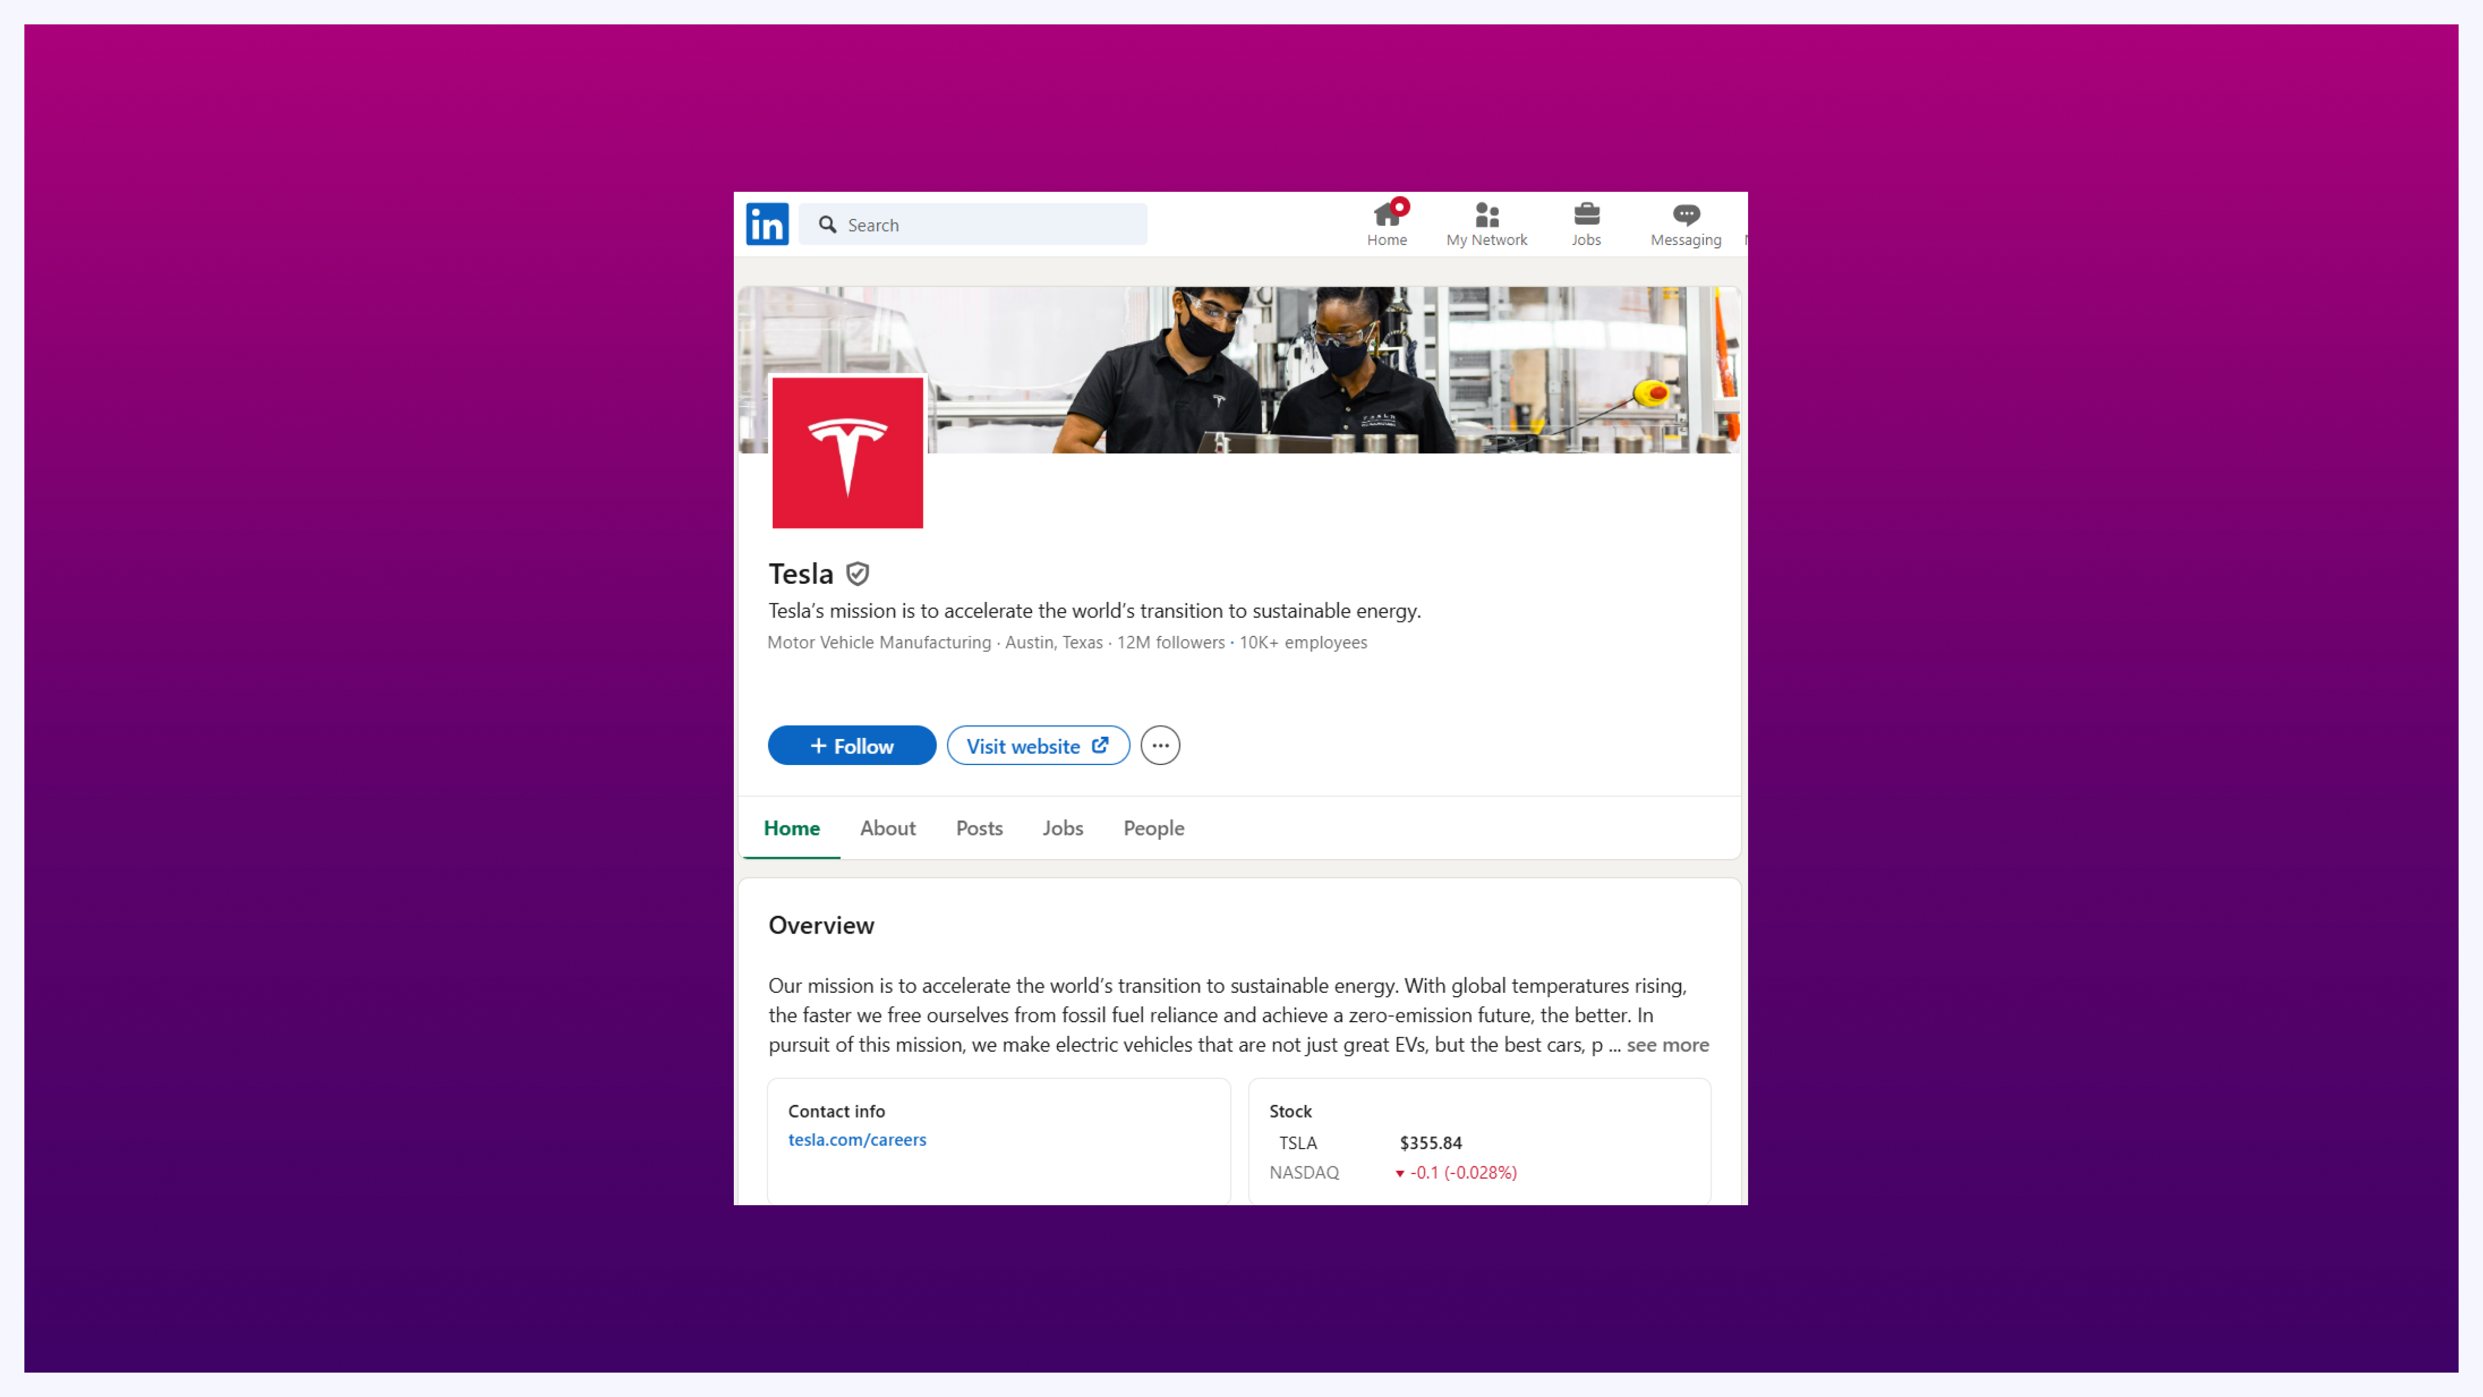
Task: Expand overview text with see more
Action: (x=1667, y=1044)
